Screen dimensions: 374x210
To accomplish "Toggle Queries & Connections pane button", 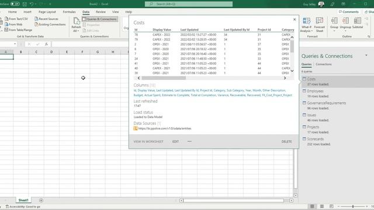I will [100, 19].
